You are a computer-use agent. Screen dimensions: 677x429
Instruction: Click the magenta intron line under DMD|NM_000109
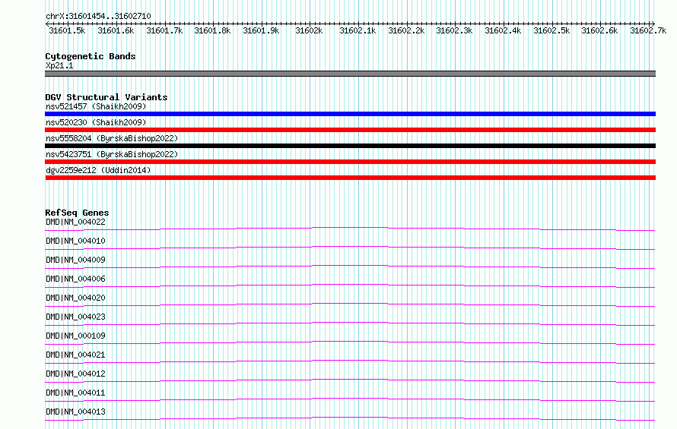[x=350, y=341]
